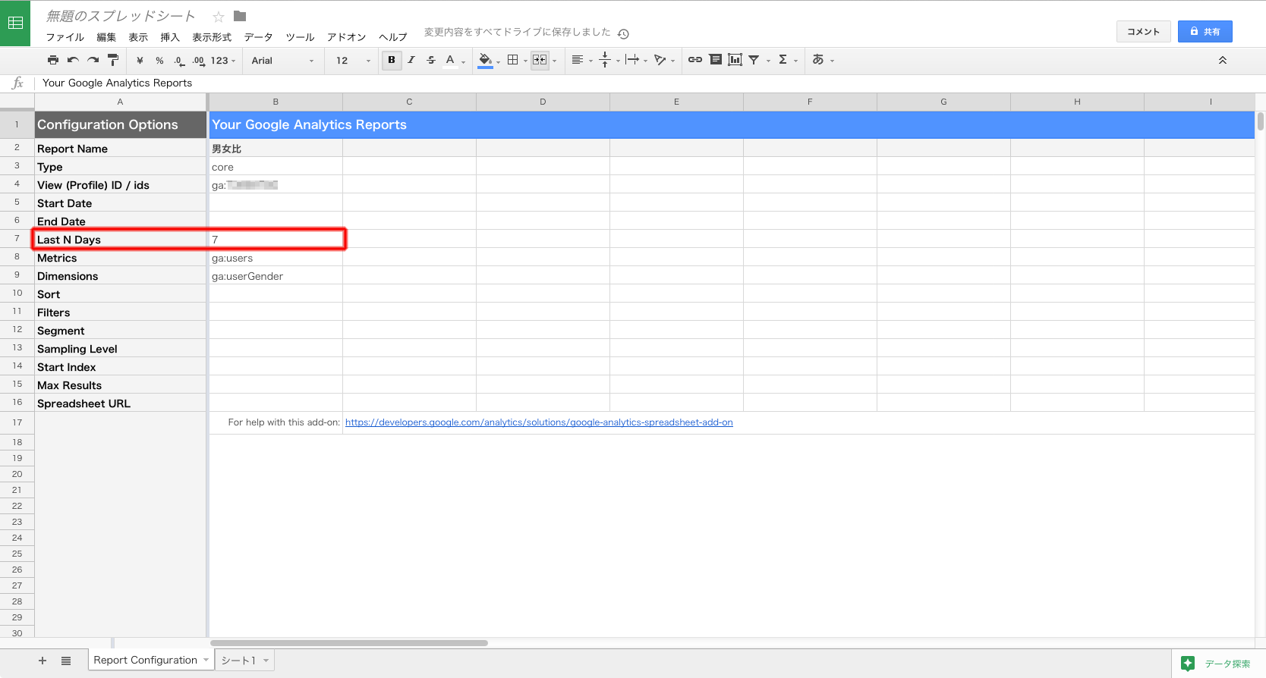This screenshot has width=1266, height=678.
Task: Toggle italic formatting
Action: 411,60
